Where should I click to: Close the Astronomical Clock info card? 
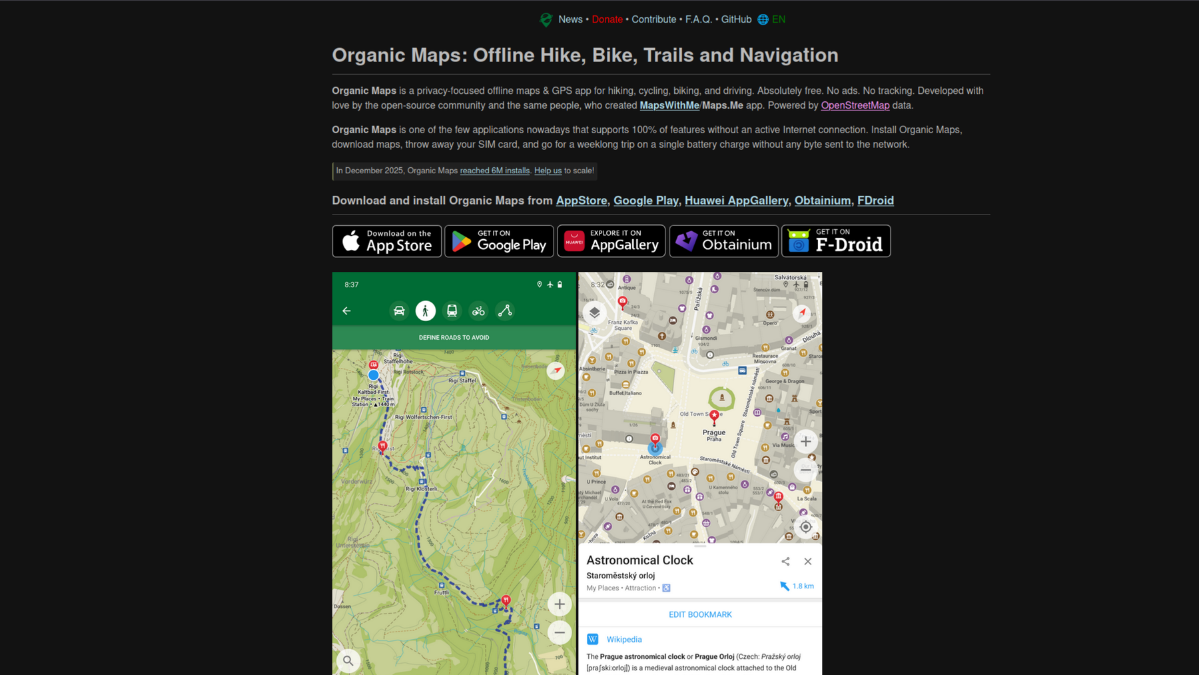pyautogui.click(x=808, y=561)
